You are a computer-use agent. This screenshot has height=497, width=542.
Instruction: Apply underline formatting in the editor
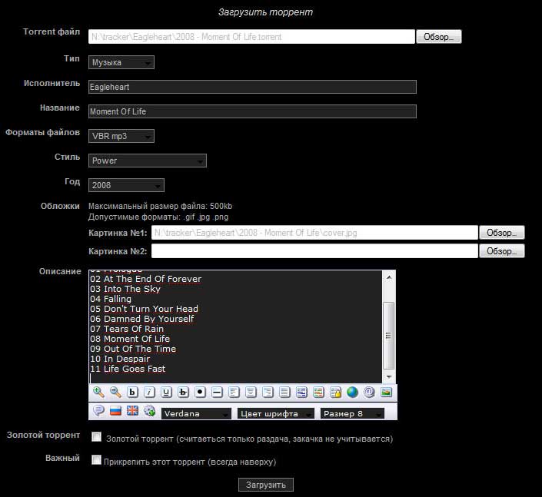point(166,393)
